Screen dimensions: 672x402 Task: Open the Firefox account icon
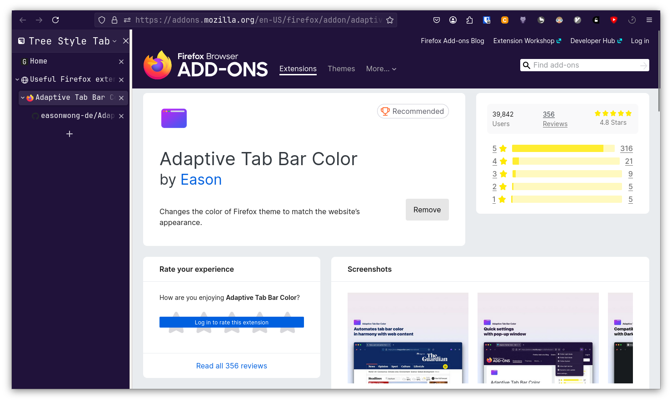453,20
